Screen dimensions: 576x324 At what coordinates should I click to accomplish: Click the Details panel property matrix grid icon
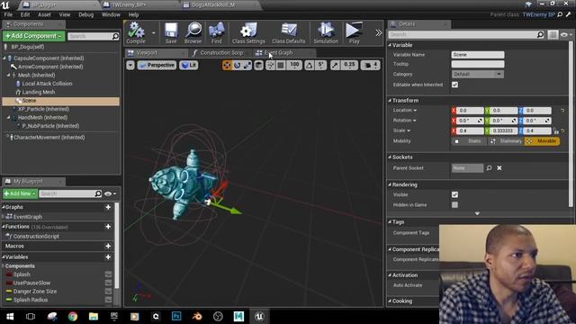point(553,34)
